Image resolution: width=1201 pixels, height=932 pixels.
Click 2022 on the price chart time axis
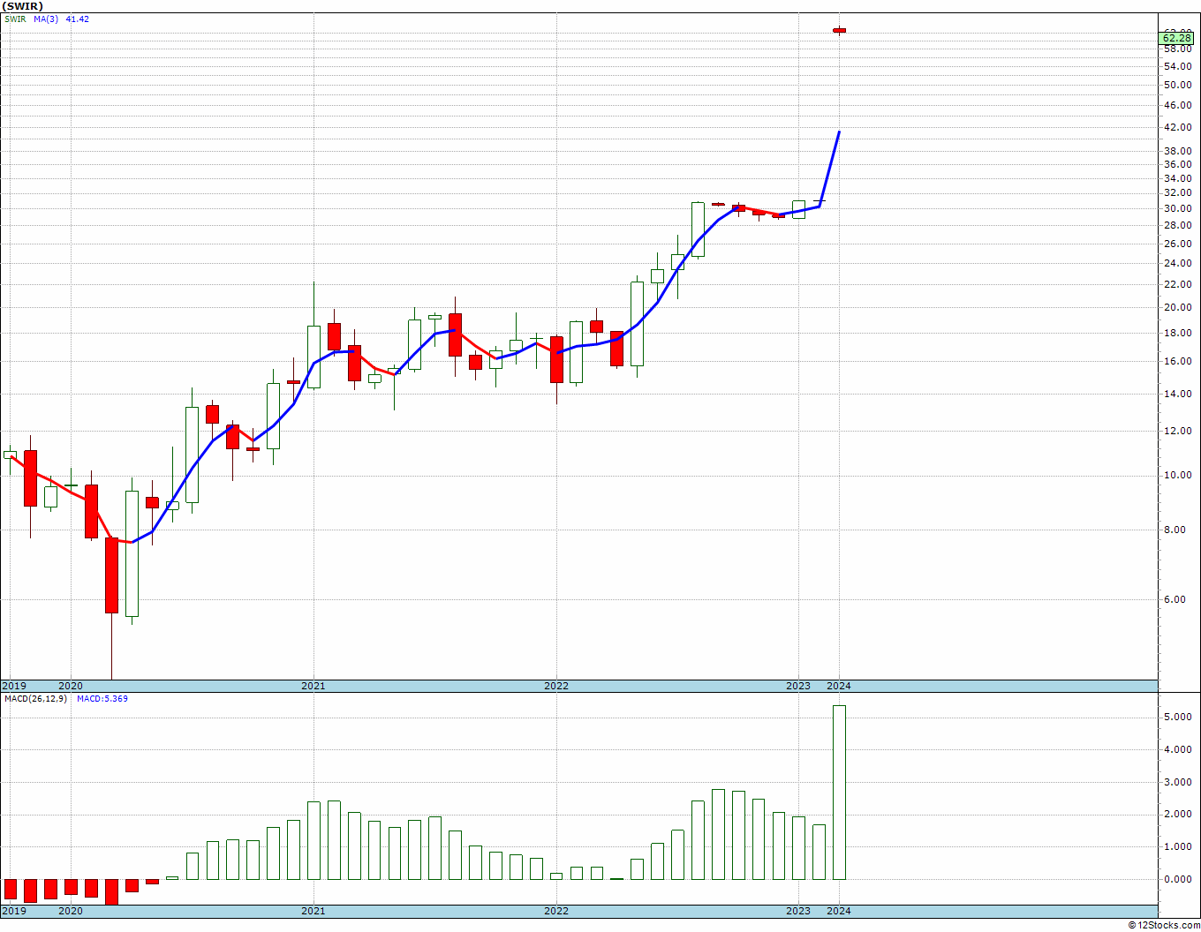tap(556, 686)
